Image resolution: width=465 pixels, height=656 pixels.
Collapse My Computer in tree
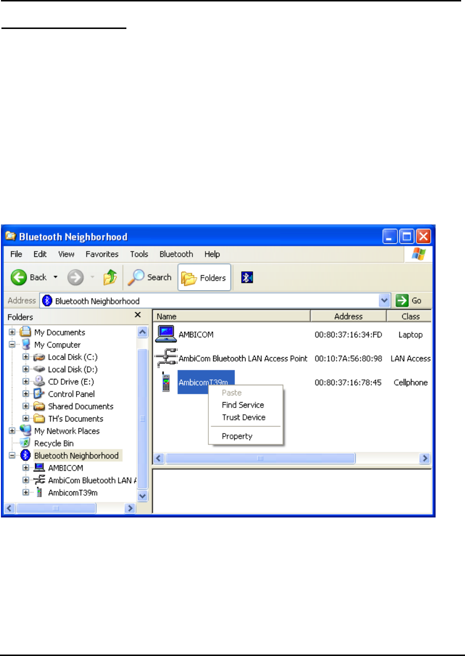12,345
